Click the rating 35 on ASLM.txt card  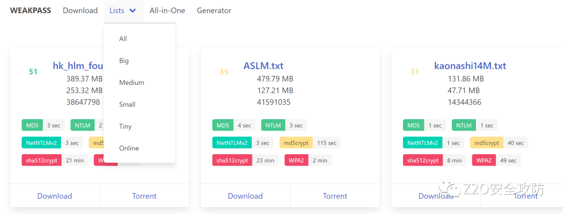tap(224, 72)
